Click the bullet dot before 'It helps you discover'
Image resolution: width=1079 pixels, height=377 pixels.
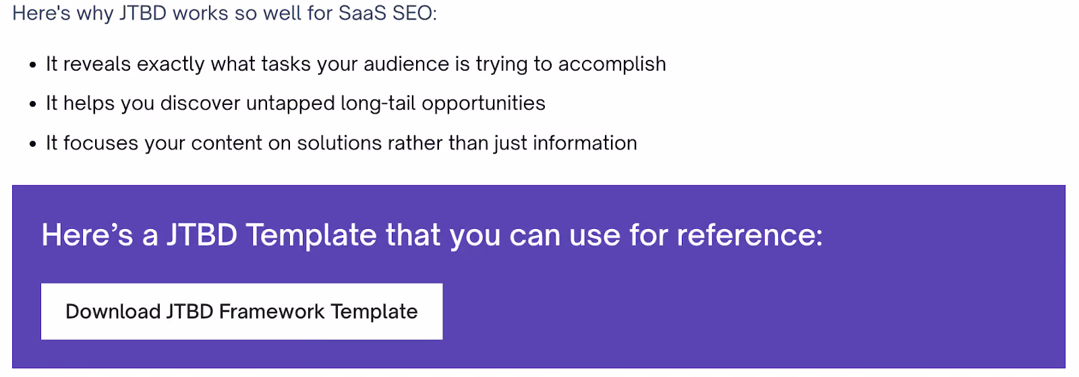[x=32, y=104]
